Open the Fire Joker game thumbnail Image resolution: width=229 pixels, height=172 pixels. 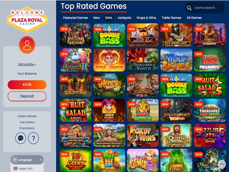109,60
